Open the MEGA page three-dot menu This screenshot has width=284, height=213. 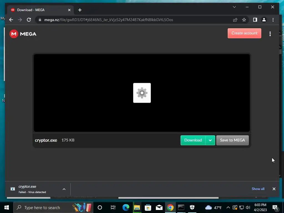click(x=270, y=34)
